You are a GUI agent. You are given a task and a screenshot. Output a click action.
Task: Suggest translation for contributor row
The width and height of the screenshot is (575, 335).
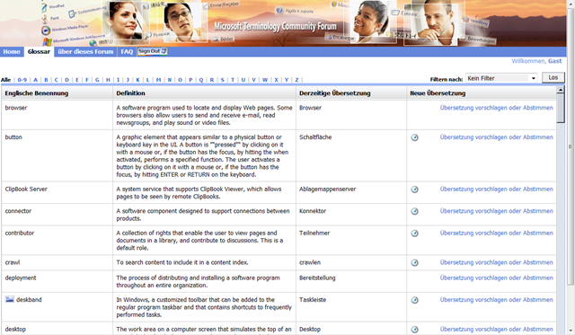[x=497, y=234]
